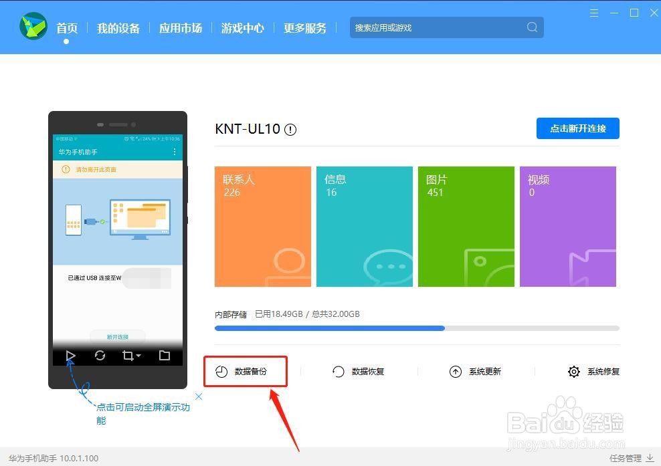The image size is (661, 466).
Task: Click the KNT-UL10 device name
Action: coord(248,129)
